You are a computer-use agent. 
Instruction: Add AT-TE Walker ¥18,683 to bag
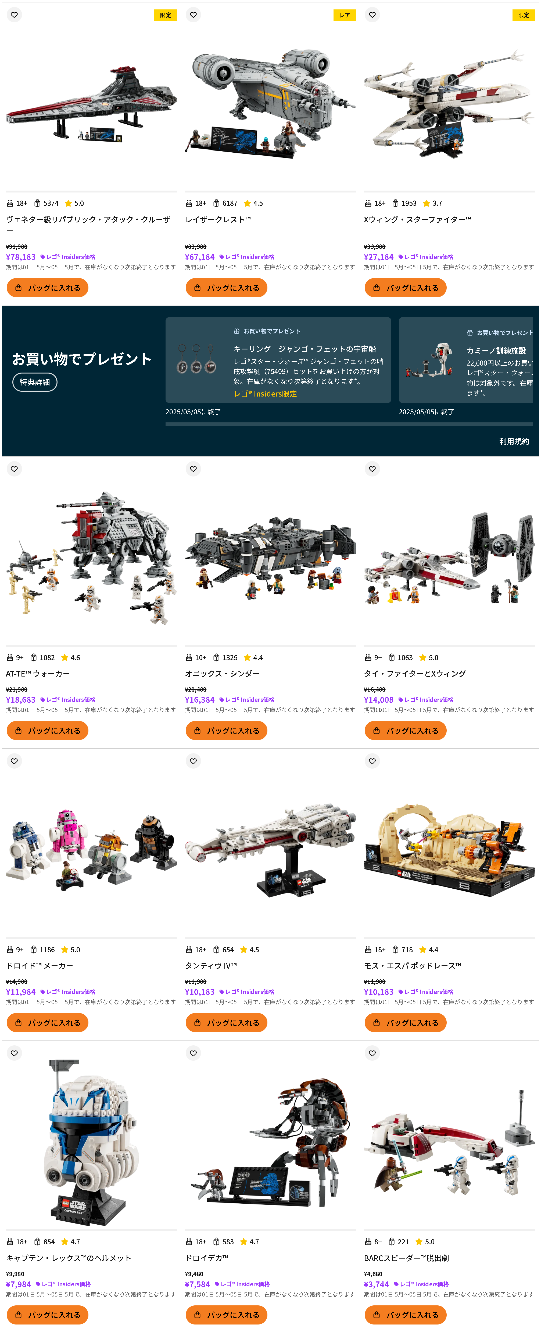48,731
